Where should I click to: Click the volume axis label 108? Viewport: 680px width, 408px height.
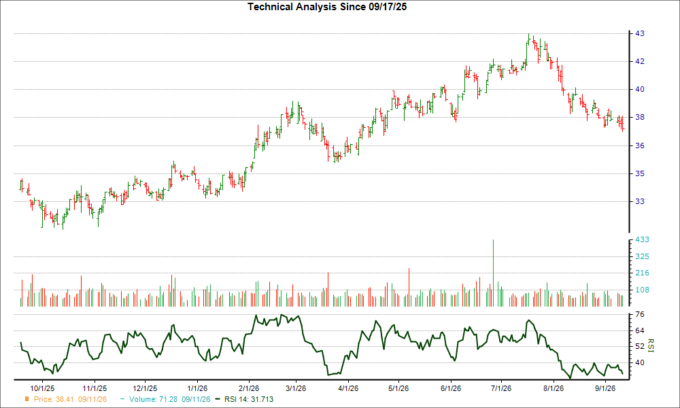click(642, 290)
